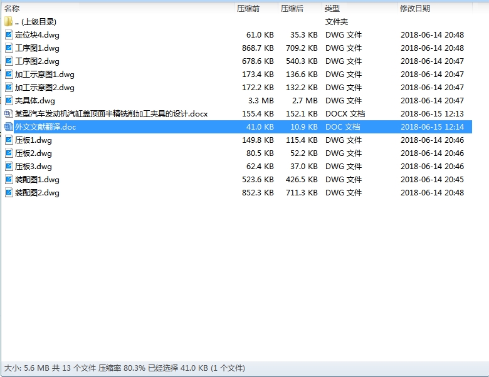Screen dimensions: 489x377
Task: Click the 10.9 KB compressed size cell
Action: [304, 127]
